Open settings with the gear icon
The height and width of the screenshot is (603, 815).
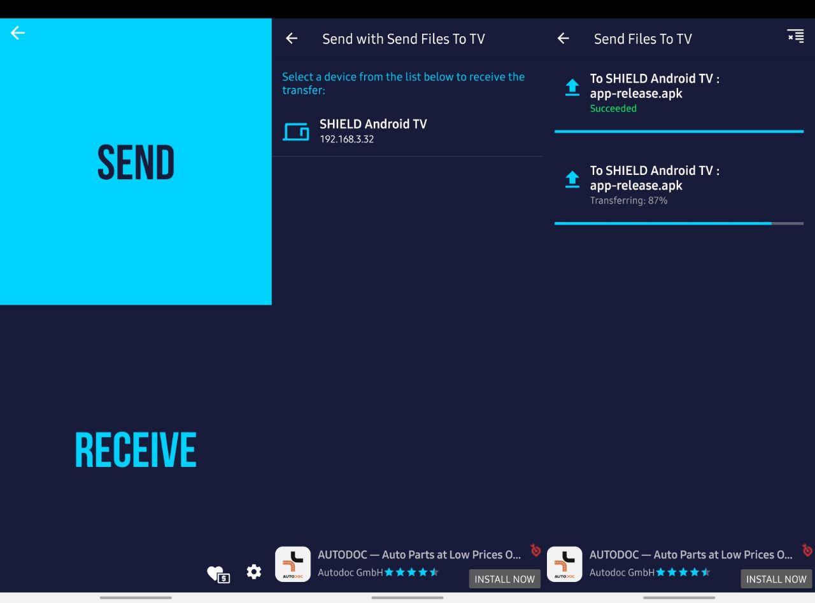[254, 572]
